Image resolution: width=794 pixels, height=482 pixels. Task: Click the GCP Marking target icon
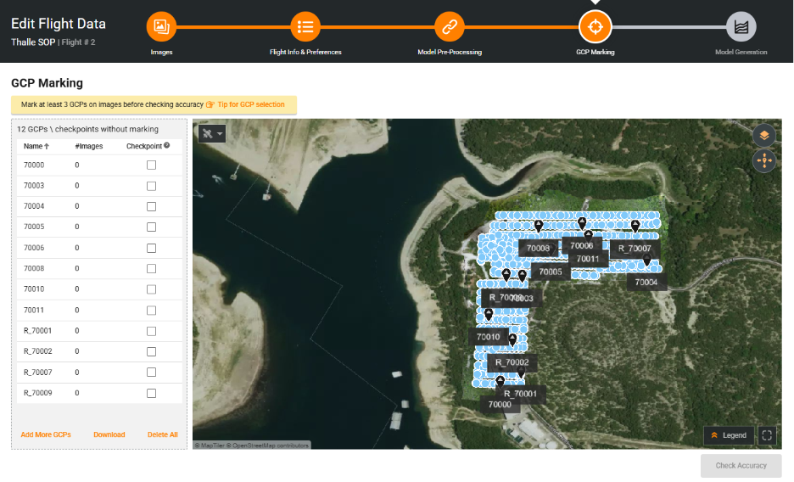[x=595, y=27]
